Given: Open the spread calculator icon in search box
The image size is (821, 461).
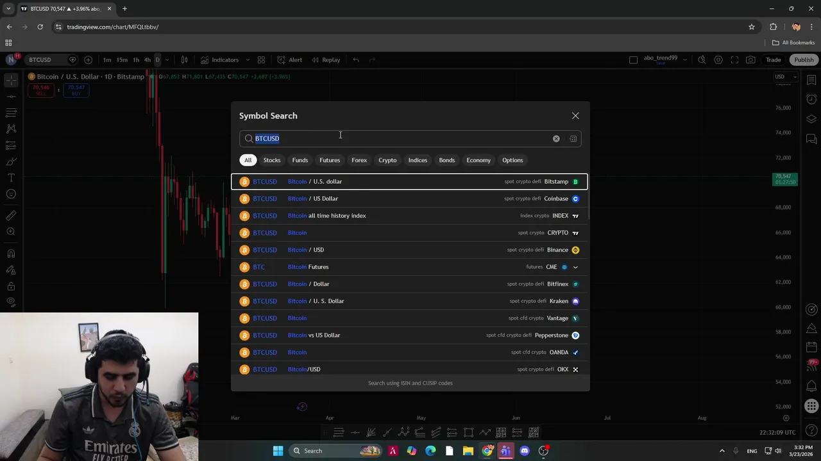Looking at the screenshot, I should click(x=573, y=138).
